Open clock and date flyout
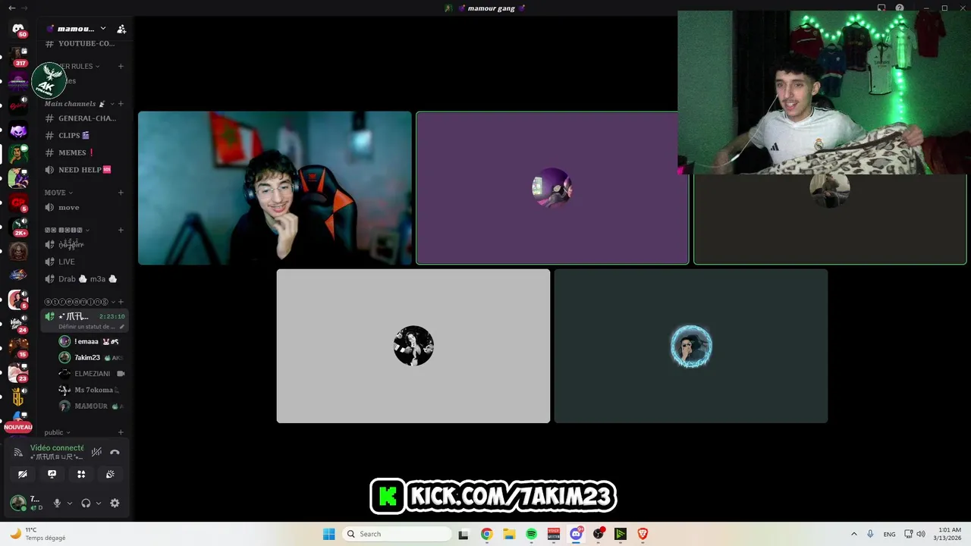Viewport: 971px width, 546px height. click(949, 534)
